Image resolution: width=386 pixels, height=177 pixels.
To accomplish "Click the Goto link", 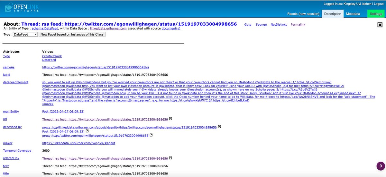I will 248,25.
